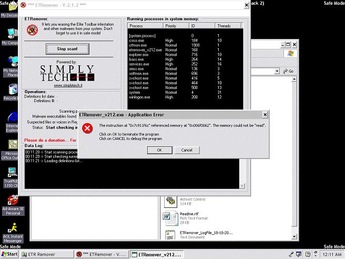
Task: Open My Network Places desktop icon
Action: pyautogui.click(x=11, y=67)
